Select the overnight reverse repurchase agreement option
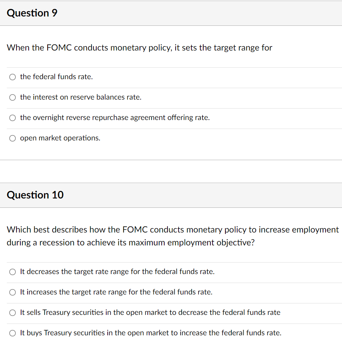Image resolution: width=342 pixels, height=350 pixels. coord(12,118)
